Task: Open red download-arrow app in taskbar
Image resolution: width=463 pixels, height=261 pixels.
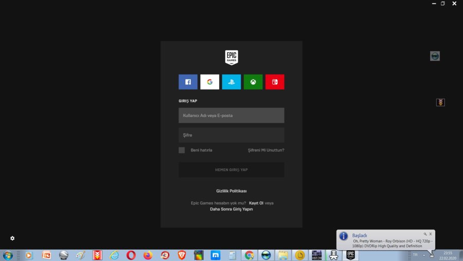Action: click(x=97, y=255)
